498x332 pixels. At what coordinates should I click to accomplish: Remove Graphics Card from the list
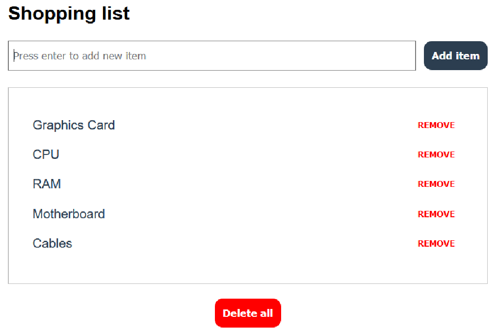click(x=436, y=125)
